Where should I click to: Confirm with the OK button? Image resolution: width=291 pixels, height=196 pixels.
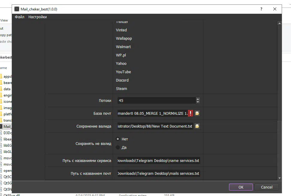241,187
